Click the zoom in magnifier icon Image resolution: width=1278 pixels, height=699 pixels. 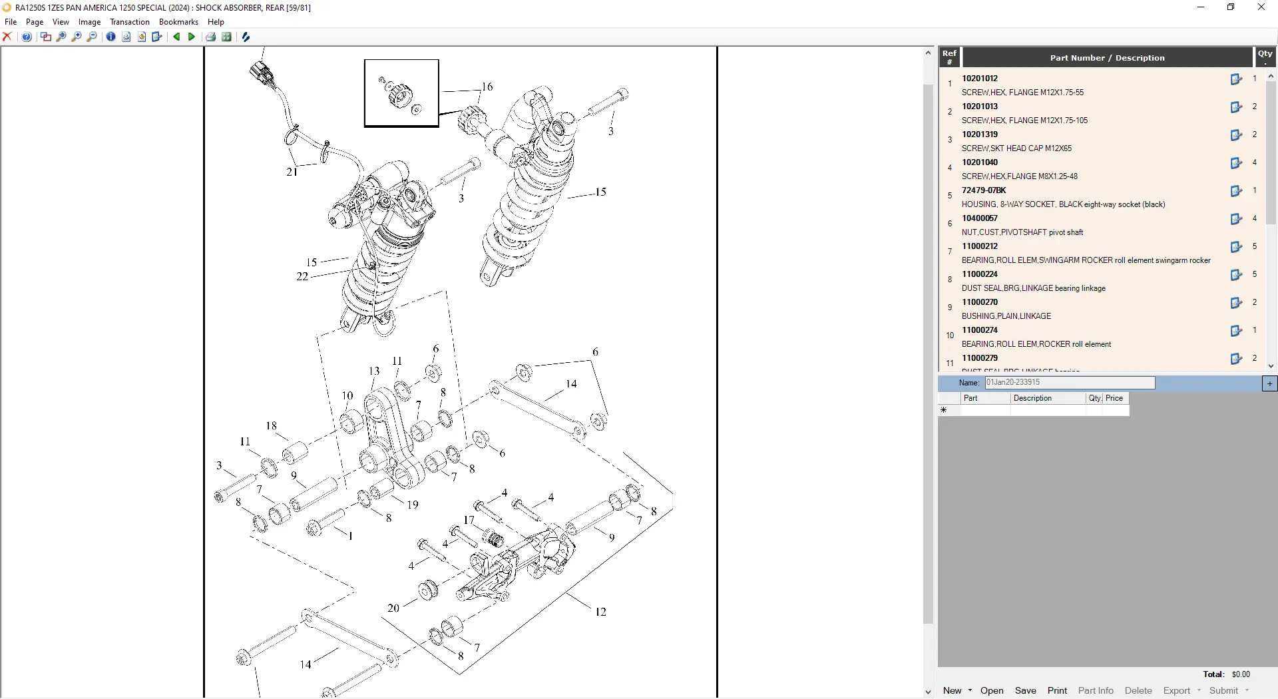coord(77,37)
